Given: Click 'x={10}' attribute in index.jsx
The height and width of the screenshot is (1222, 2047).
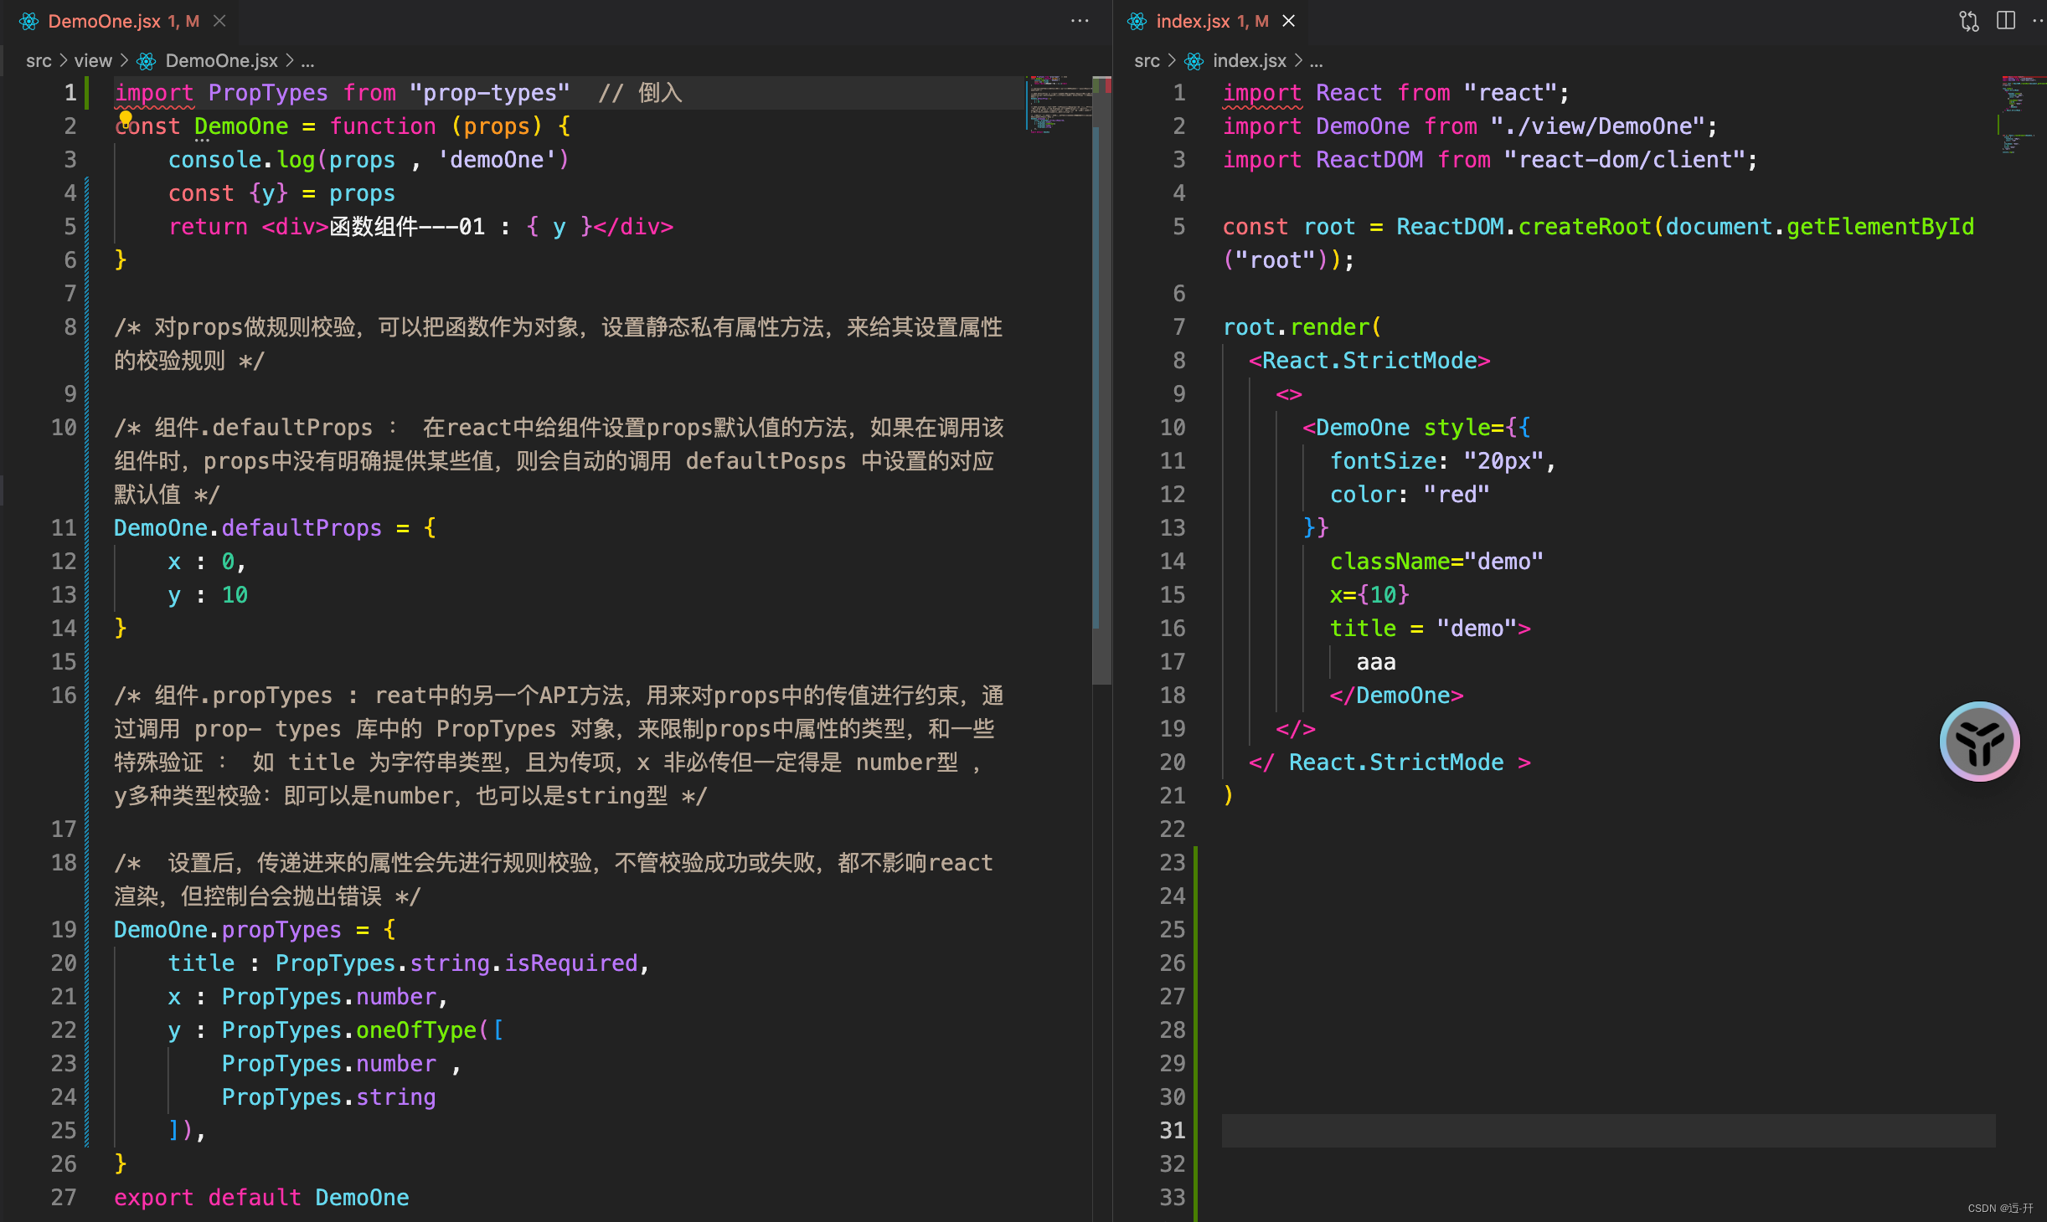Looking at the screenshot, I should pyautogui.click(x=1370, y=595).
